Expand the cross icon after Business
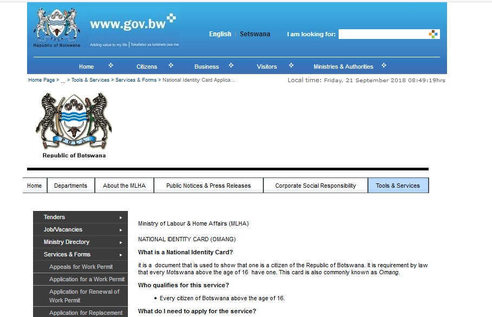Image resolution: width=492 pixels, height=317 pixels. [231, 65]
